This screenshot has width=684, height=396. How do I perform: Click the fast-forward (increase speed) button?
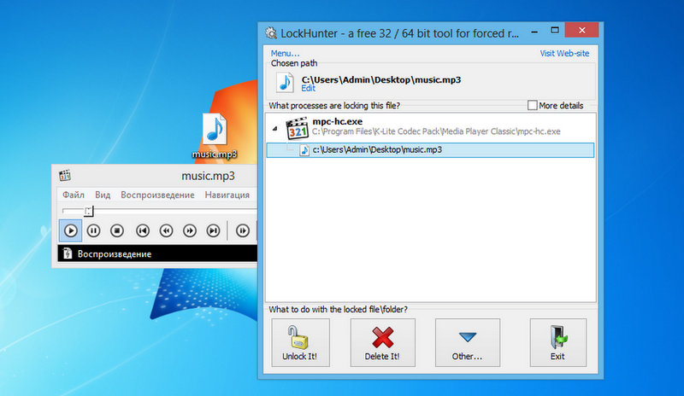point(190,230)
